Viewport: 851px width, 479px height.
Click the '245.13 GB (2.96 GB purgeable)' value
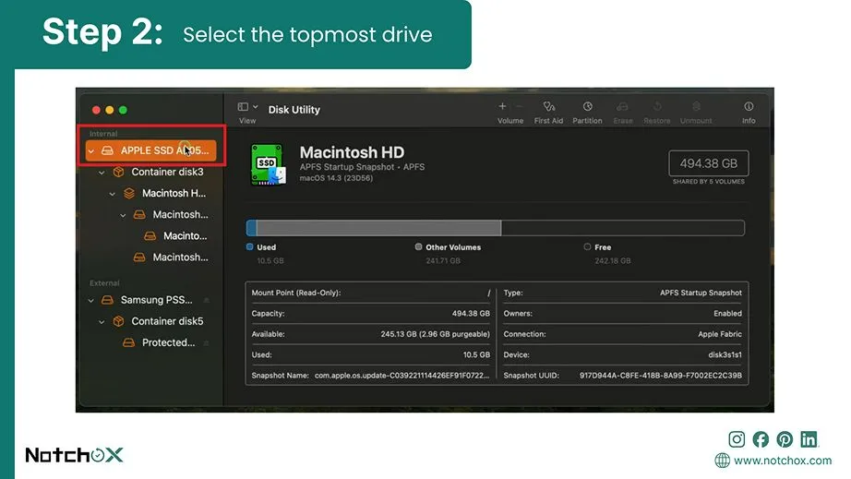(x=435, y=334)
